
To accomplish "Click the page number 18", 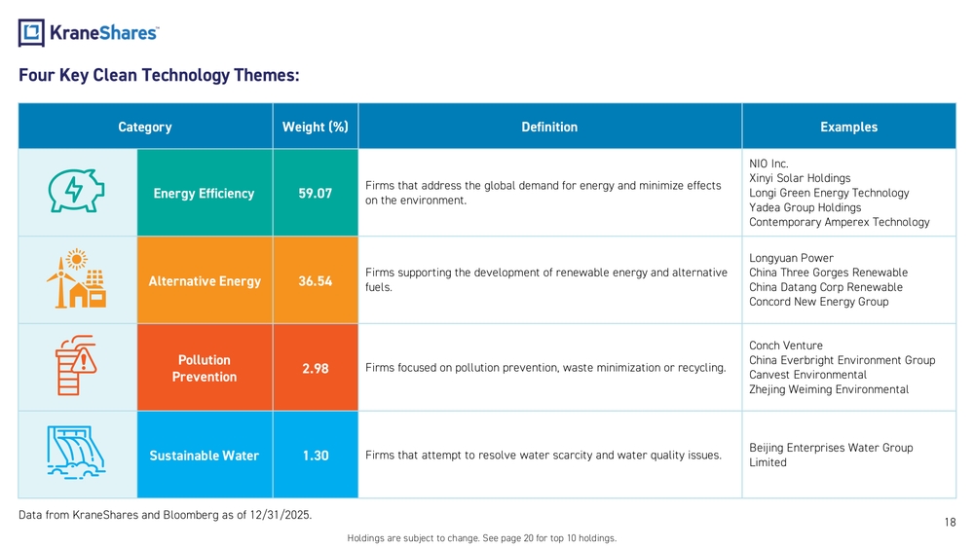I will click(950, 523).
